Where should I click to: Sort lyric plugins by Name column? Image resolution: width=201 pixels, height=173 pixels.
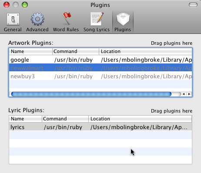pyautogui.click(x=25, y=119)
